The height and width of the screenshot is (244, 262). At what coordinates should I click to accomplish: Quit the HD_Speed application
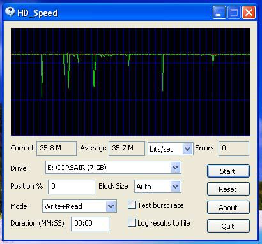click(228, 226)
